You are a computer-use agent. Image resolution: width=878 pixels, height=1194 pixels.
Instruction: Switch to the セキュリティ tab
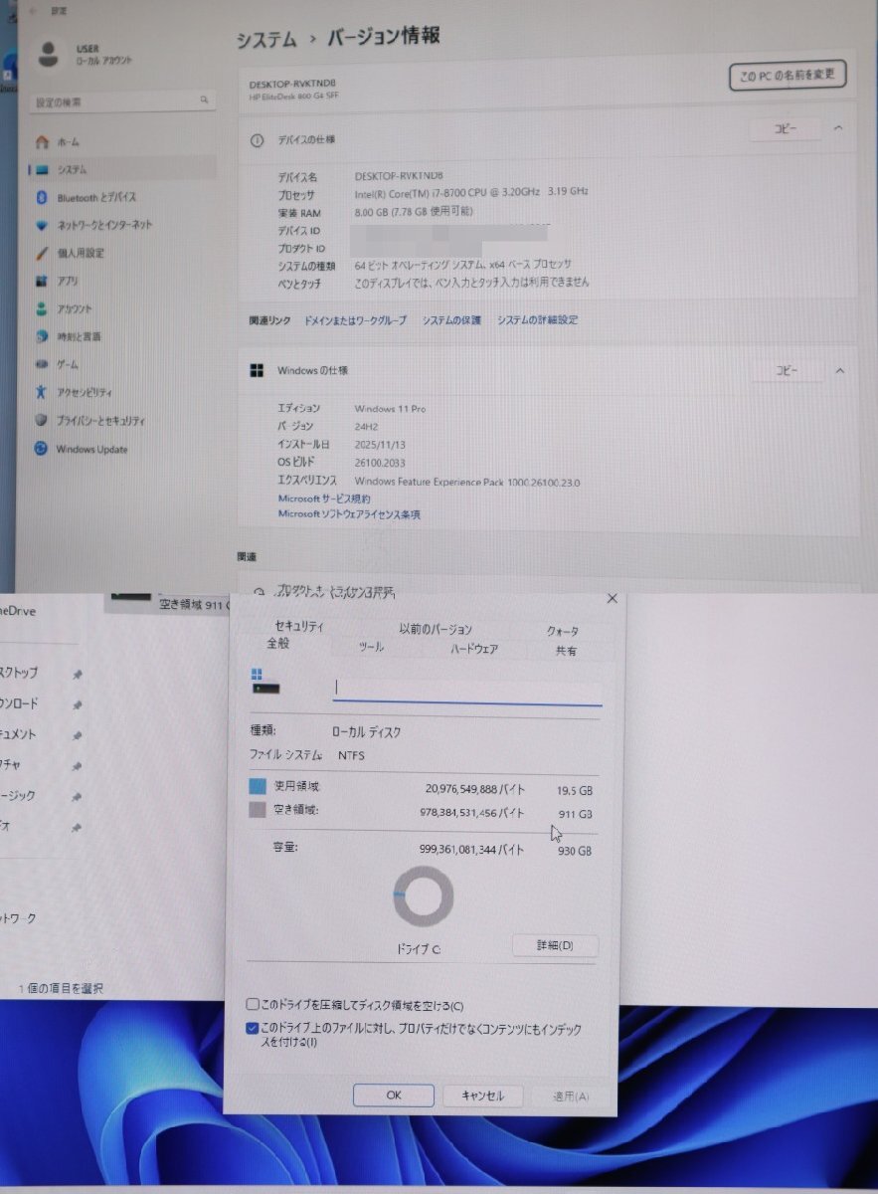(298, 626)
